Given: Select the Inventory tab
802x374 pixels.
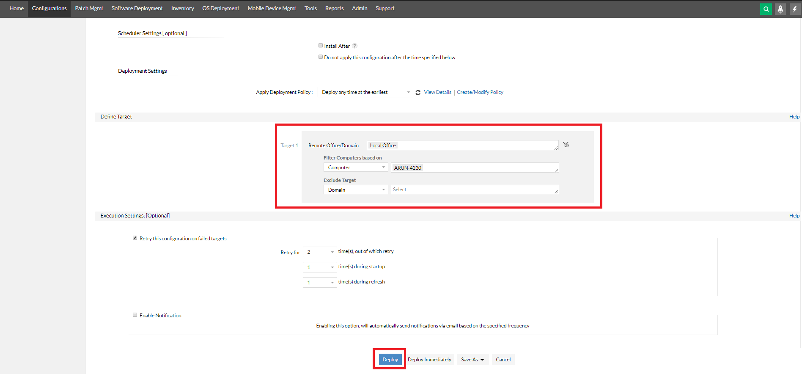Looking at the screenshot, I should [183, 8].
